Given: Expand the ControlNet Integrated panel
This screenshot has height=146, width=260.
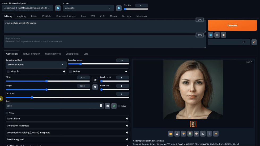Looking at the screenshot, I should [67, 126].
